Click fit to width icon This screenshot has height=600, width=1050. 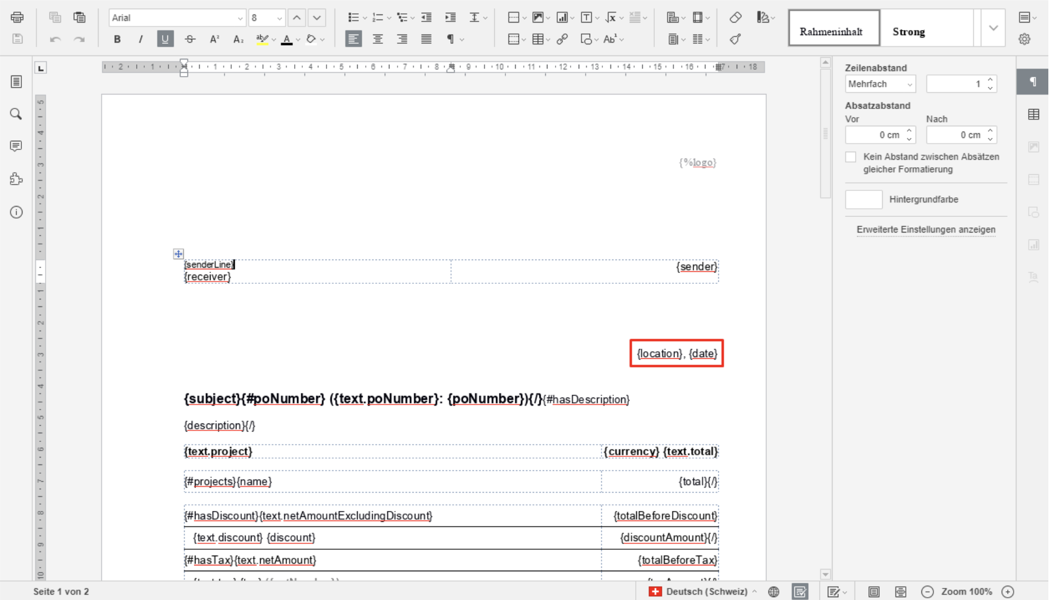click(x=901, y=591)
